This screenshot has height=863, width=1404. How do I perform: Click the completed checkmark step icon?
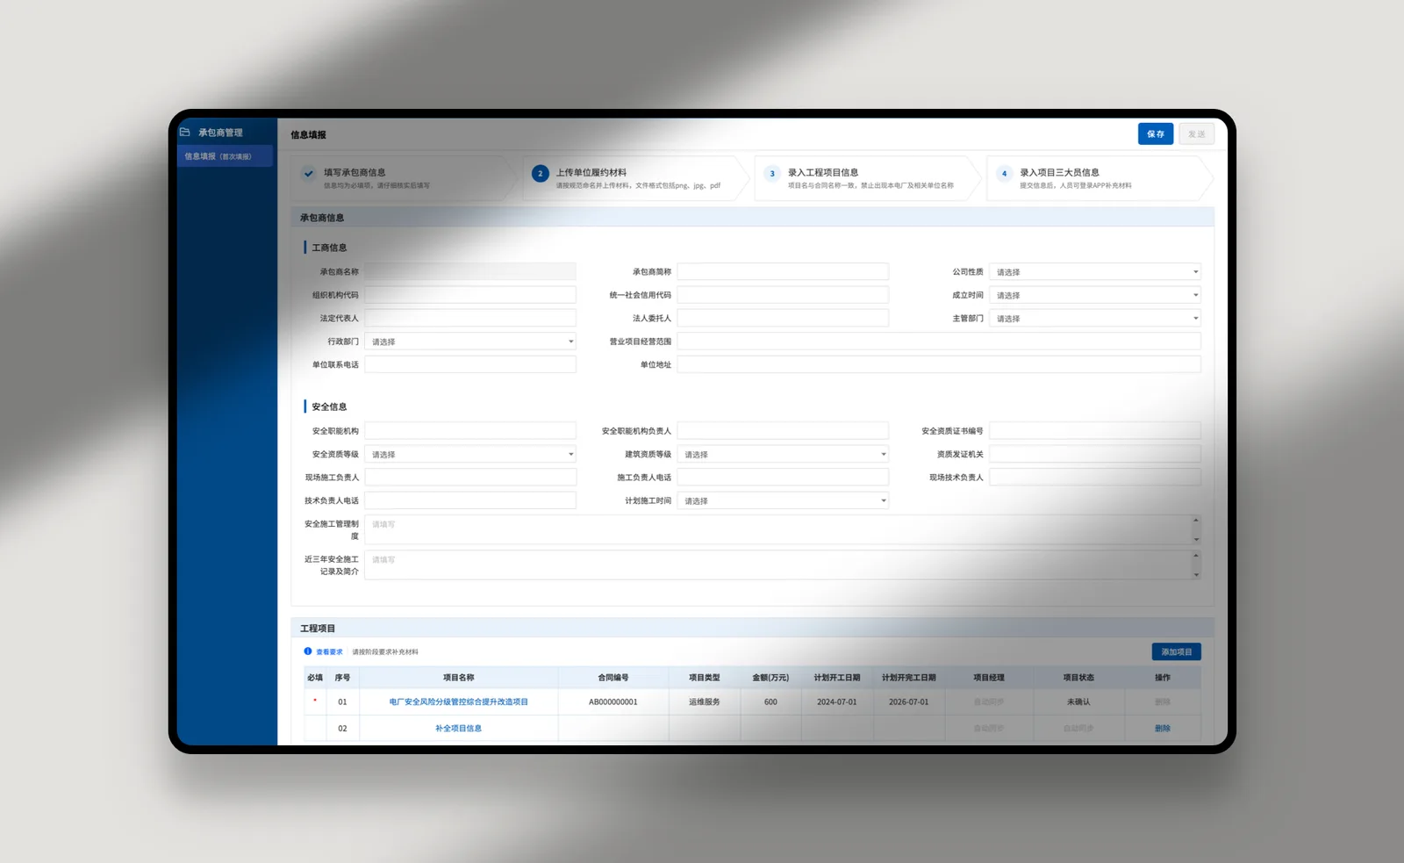point(308,174)
